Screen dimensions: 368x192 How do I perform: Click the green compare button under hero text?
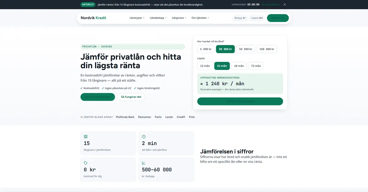(x=98, y=97)
